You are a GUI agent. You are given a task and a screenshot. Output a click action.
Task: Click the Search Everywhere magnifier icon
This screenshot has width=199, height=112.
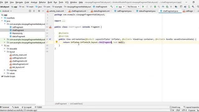(x=198, y=7)
